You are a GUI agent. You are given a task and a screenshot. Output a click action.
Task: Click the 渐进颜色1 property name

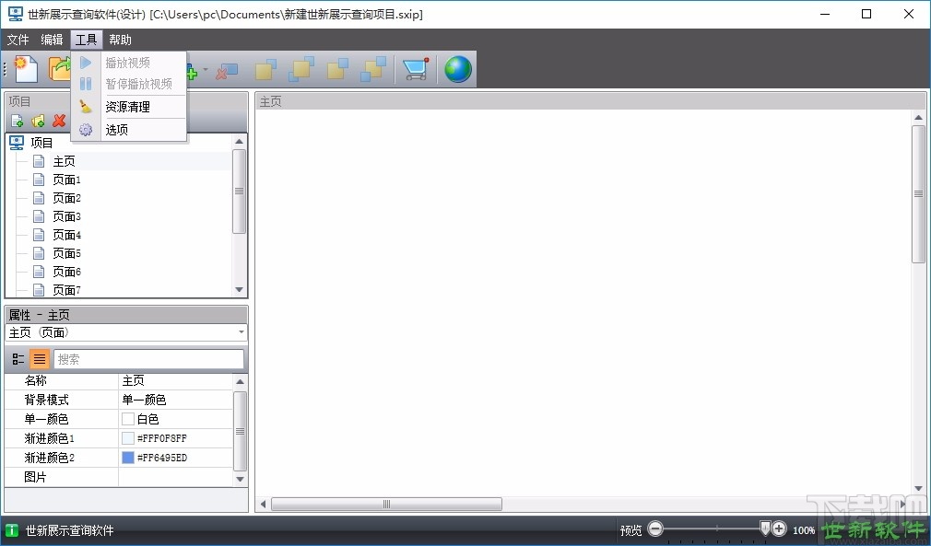(x=49, y=438)
